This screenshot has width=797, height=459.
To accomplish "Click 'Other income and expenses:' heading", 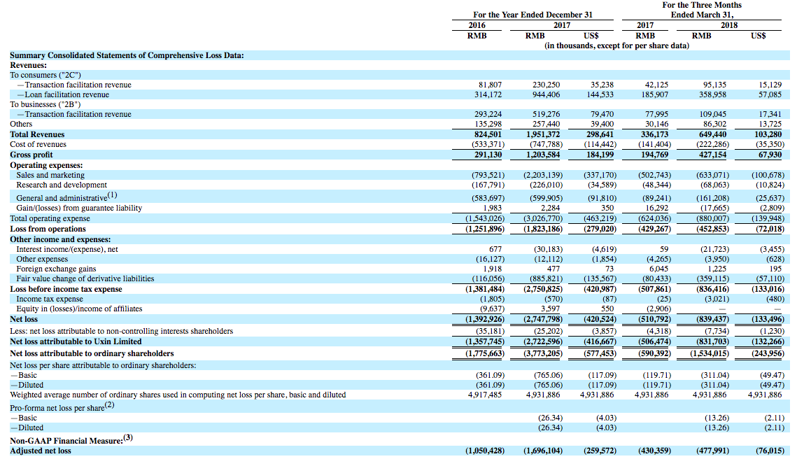I will [x=60, y=239].
